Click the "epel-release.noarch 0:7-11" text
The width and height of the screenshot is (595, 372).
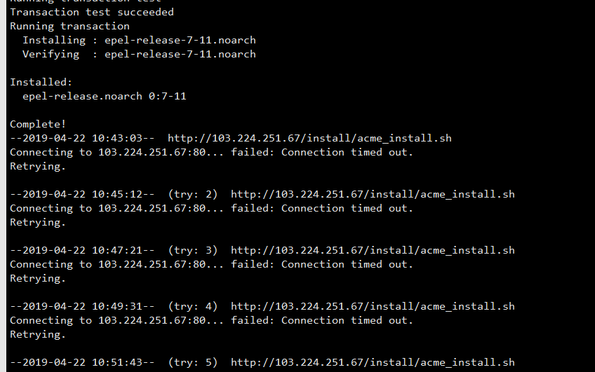[x=104, y=96]
